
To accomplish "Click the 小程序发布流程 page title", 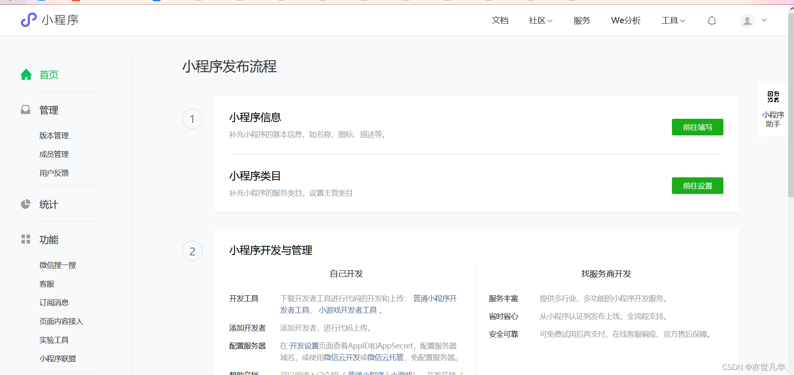I will coord(229,66).
